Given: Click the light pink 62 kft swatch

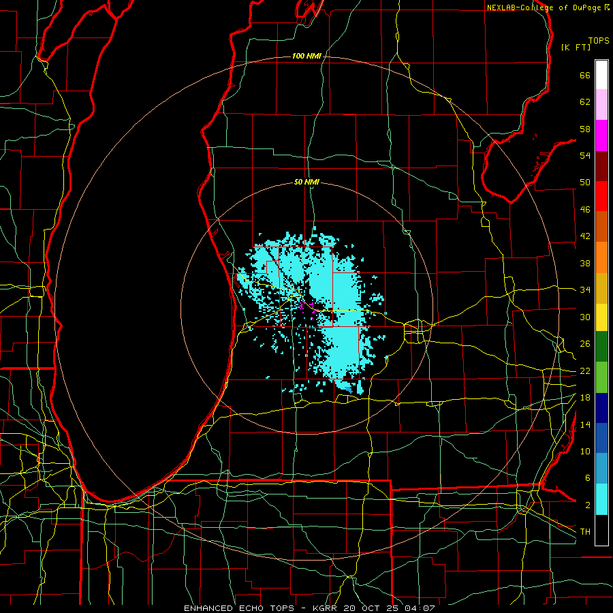Looking at the screenshot, I should pos(601,105).
